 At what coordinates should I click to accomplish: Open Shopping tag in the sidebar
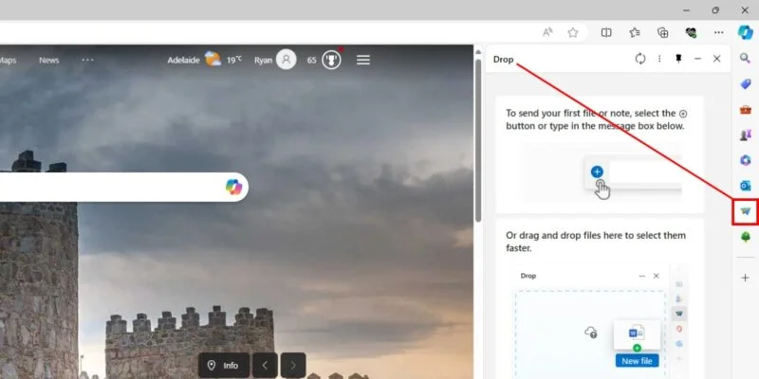pyautogui.click(x=745, y=84)
